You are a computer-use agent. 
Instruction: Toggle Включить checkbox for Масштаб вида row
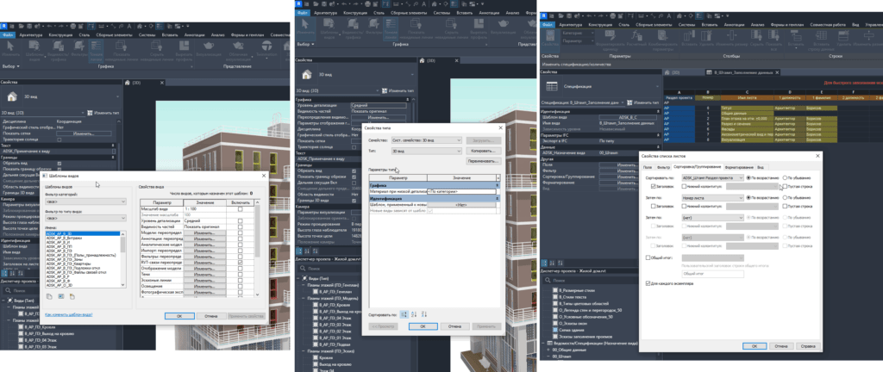click(x=240, y=209)
